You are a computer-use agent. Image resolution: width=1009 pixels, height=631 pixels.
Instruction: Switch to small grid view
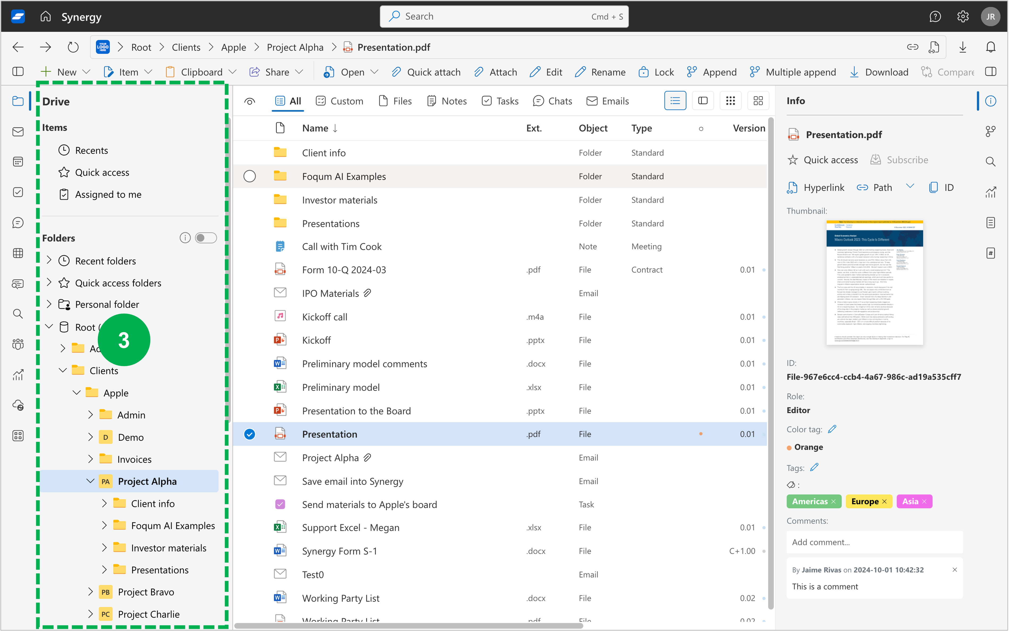[731, 101]
